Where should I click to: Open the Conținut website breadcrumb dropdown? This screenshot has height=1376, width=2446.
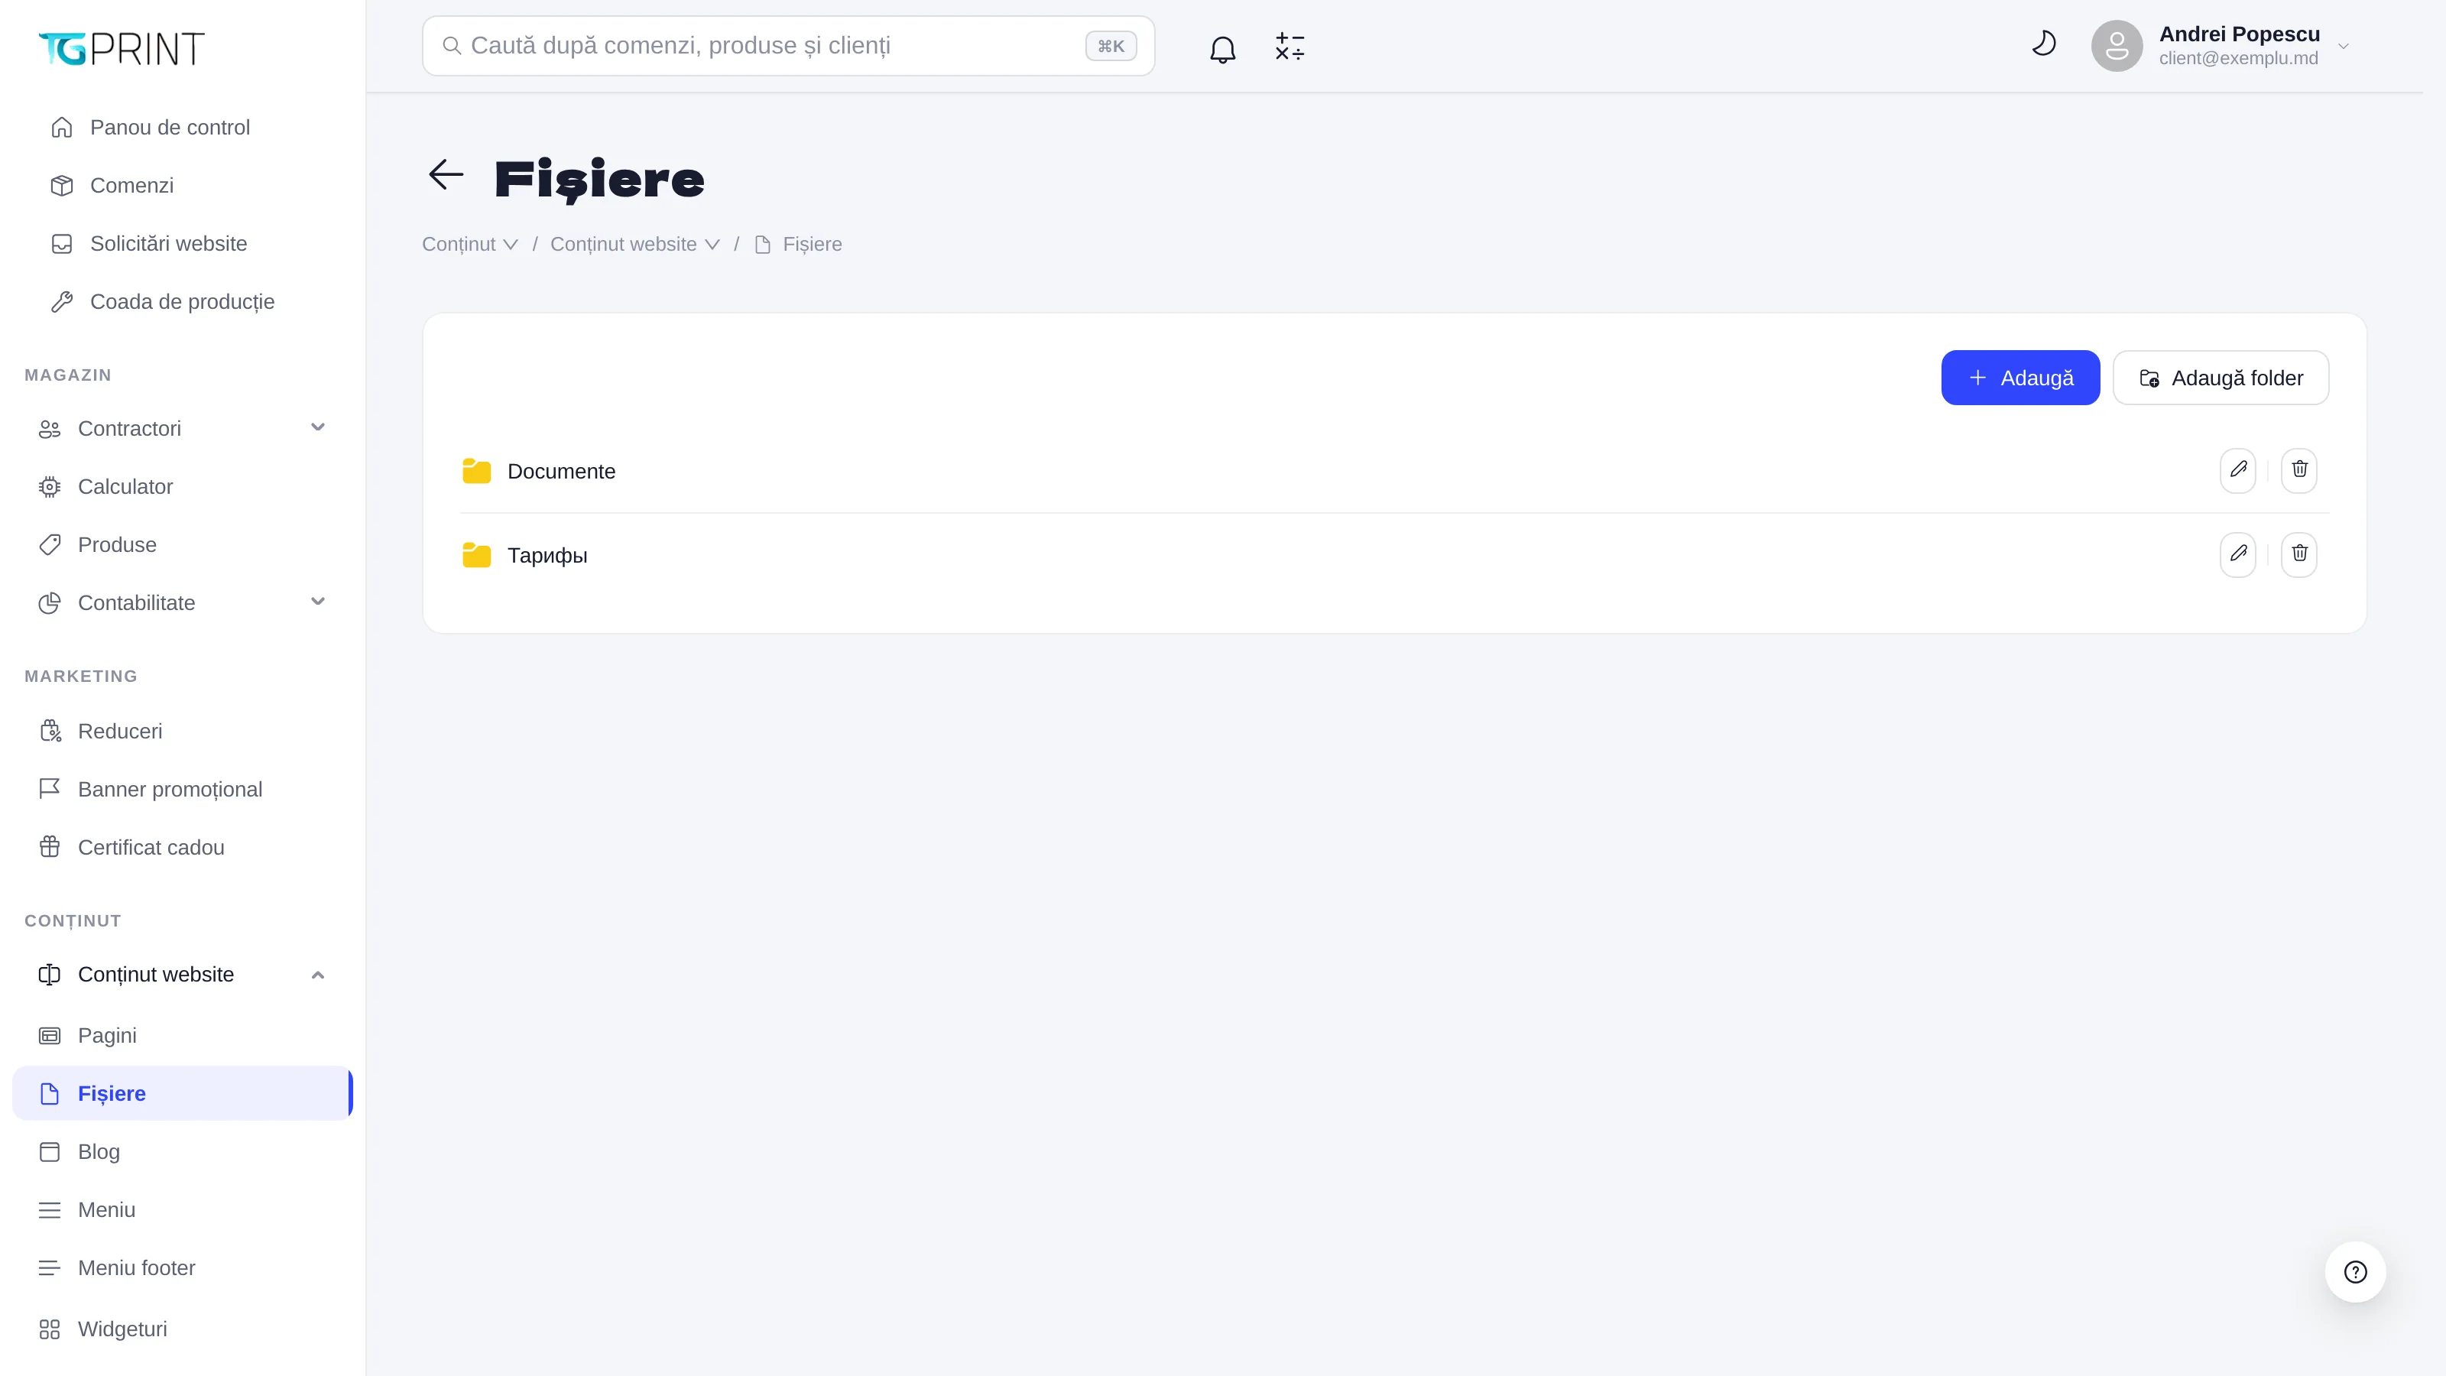(x=634, y=244)
